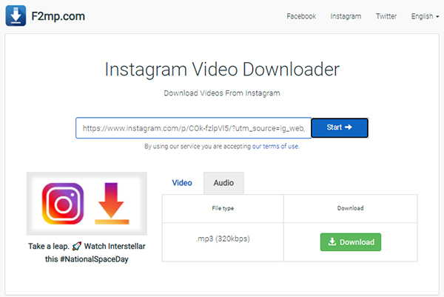444x297 pixels.
Task: Go to the Facebook downloader page
Action: [301, 16]
